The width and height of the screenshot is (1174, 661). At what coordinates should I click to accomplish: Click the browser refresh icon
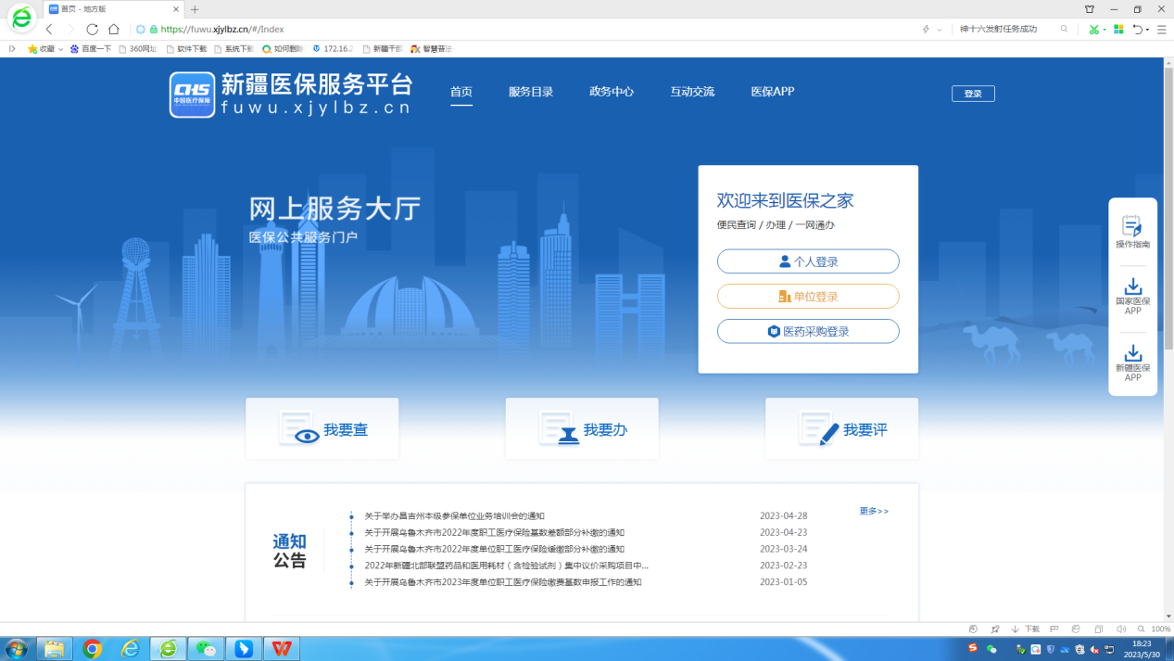(92, 30)
